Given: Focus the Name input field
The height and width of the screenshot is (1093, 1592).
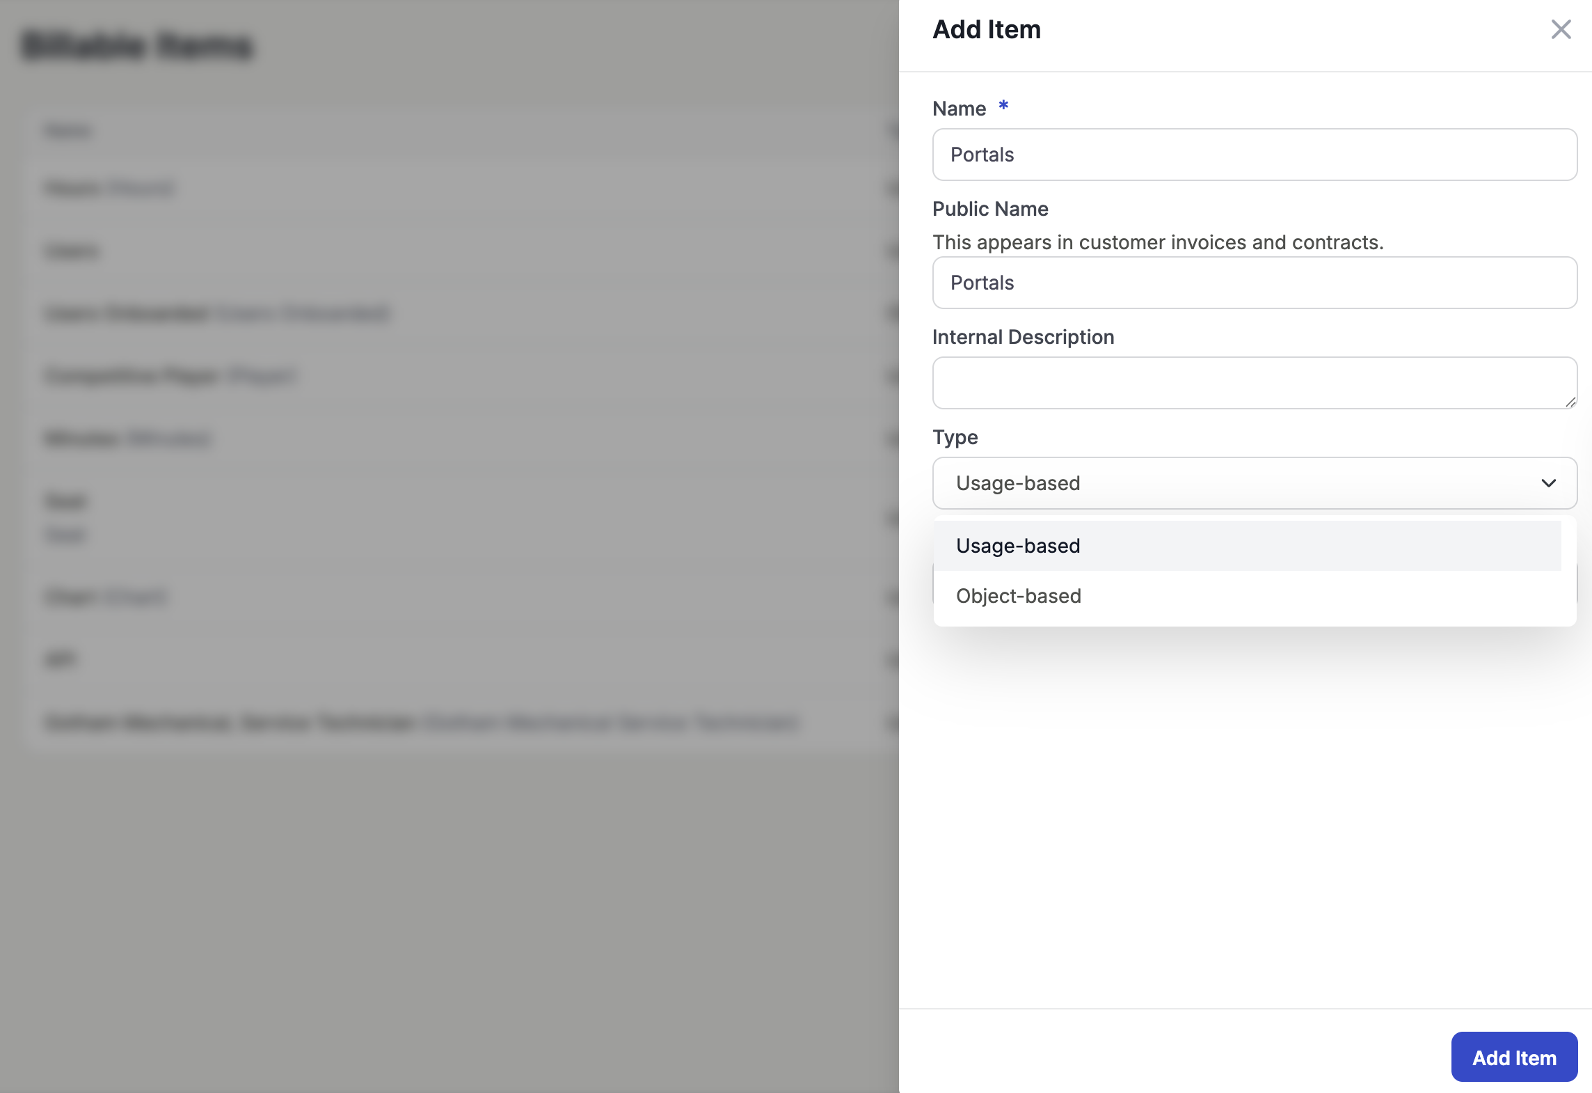Looking at the screenshot, I should click(x=1254, y=155).
